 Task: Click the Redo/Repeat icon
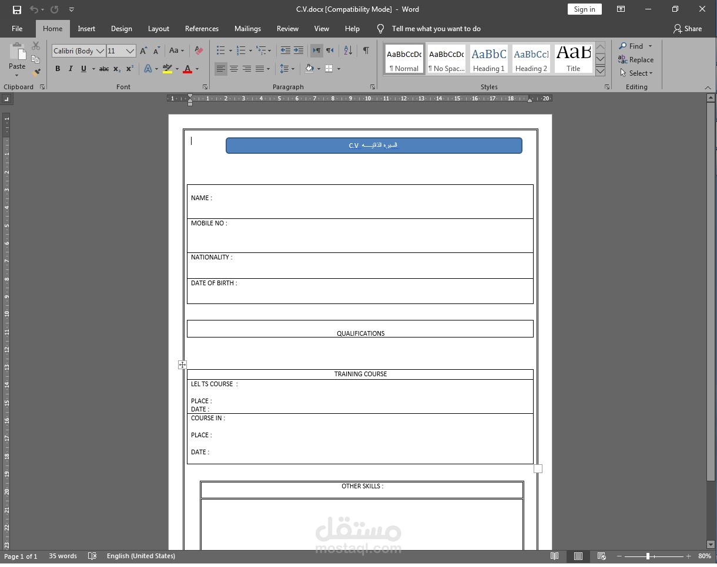point(55,9)
